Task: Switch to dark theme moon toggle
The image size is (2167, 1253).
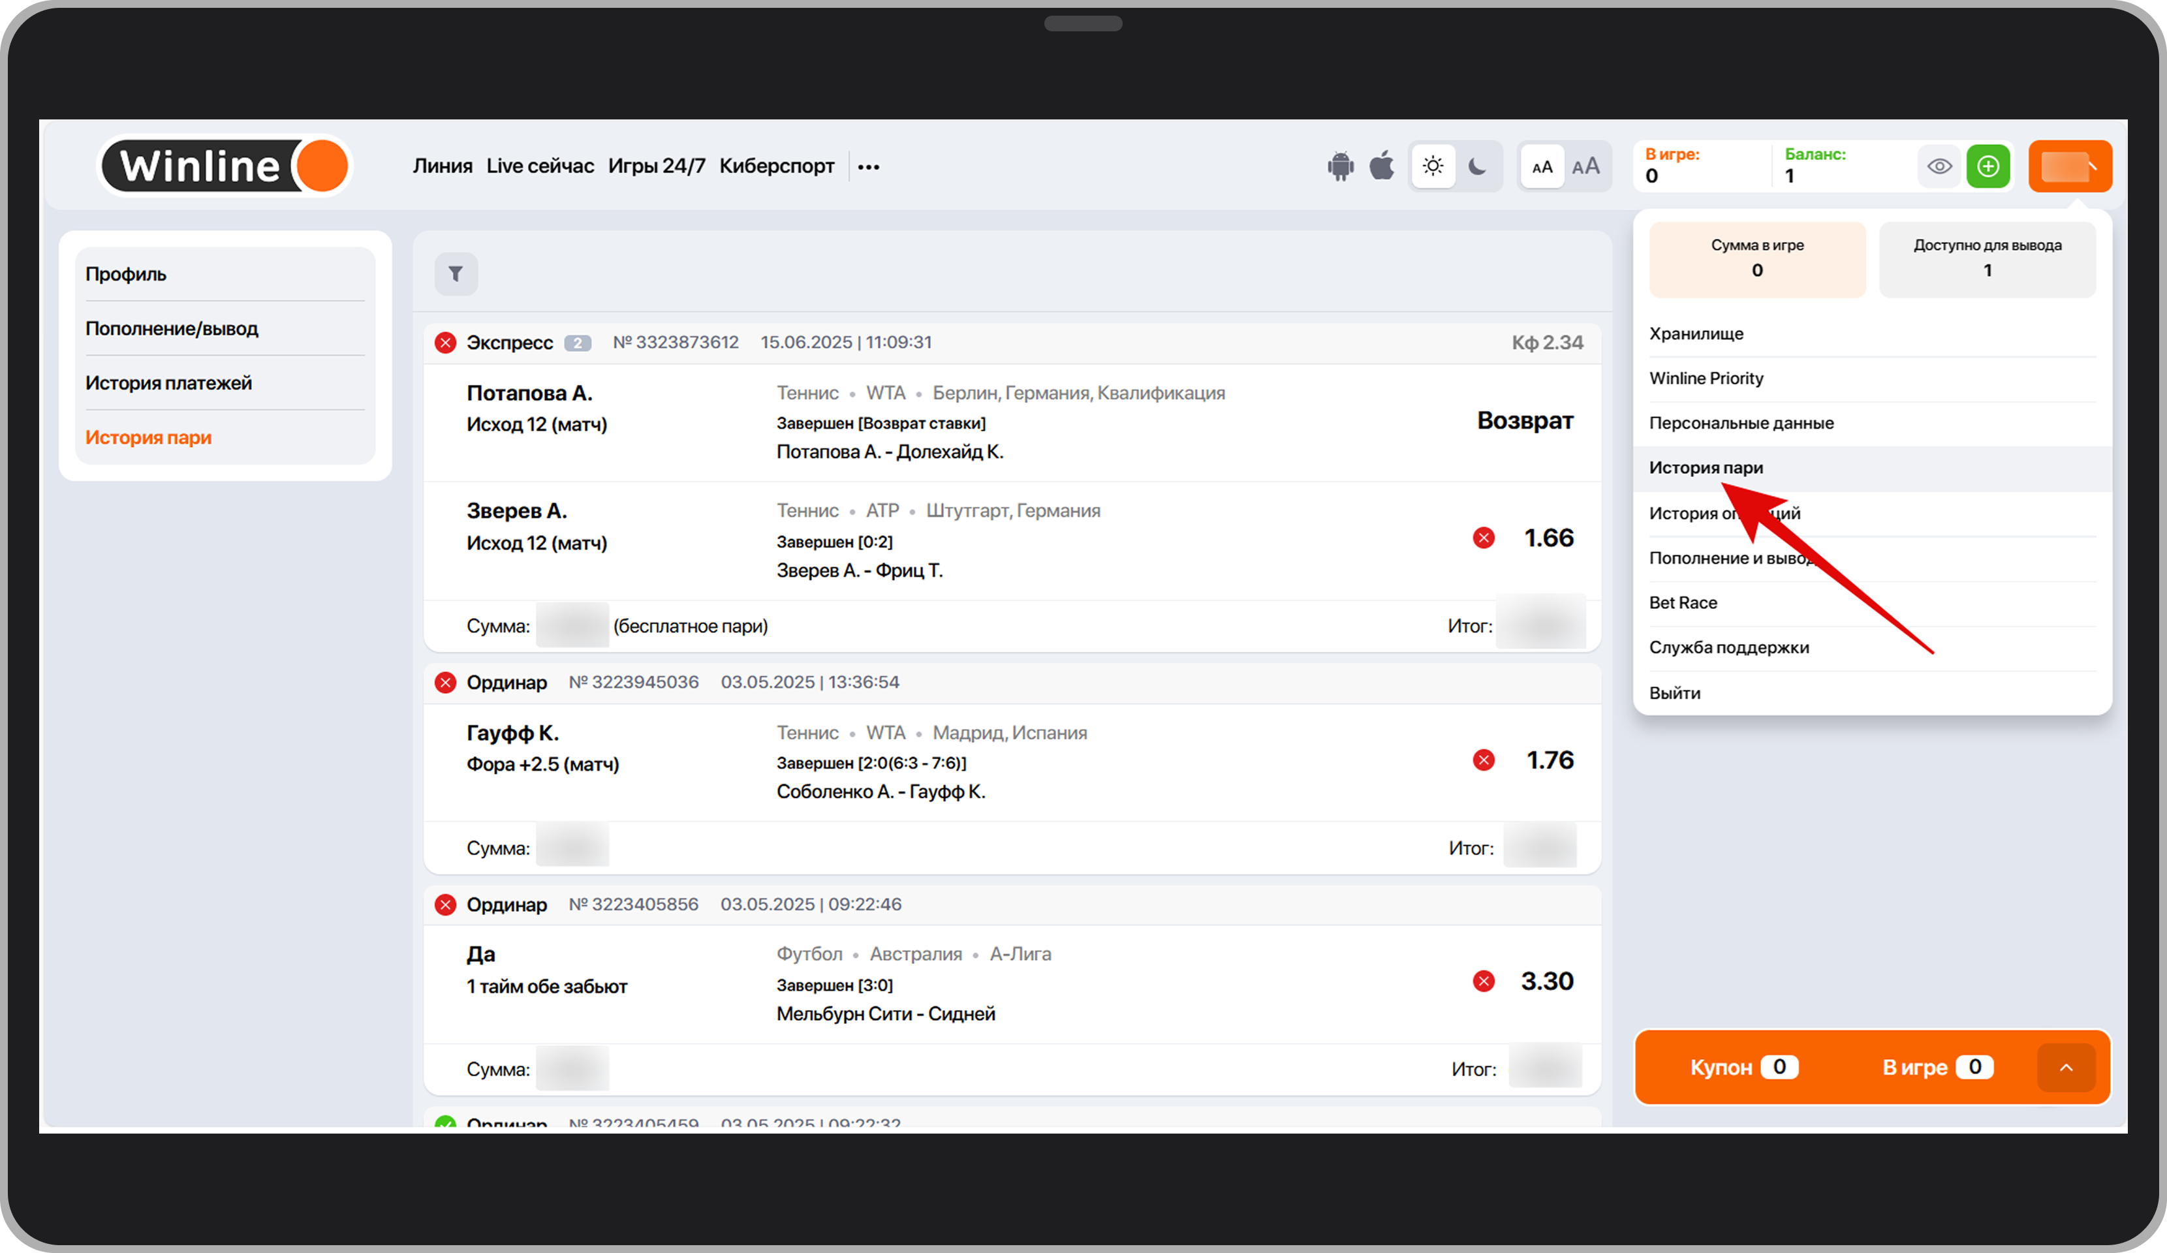Action: coord(1477,166)
